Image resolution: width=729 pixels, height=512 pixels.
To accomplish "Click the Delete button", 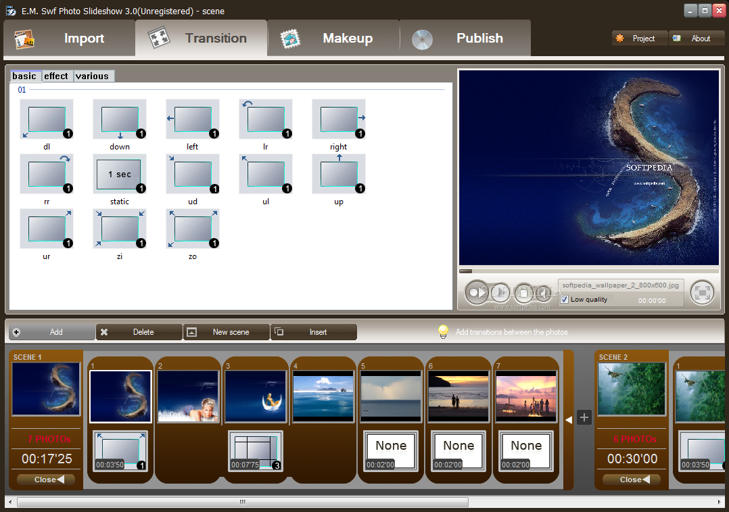I will tap(139, 332).
